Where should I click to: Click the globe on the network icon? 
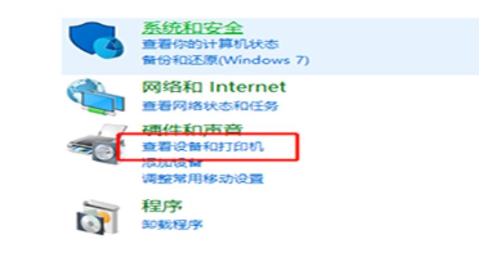click(x=83, y=91)
